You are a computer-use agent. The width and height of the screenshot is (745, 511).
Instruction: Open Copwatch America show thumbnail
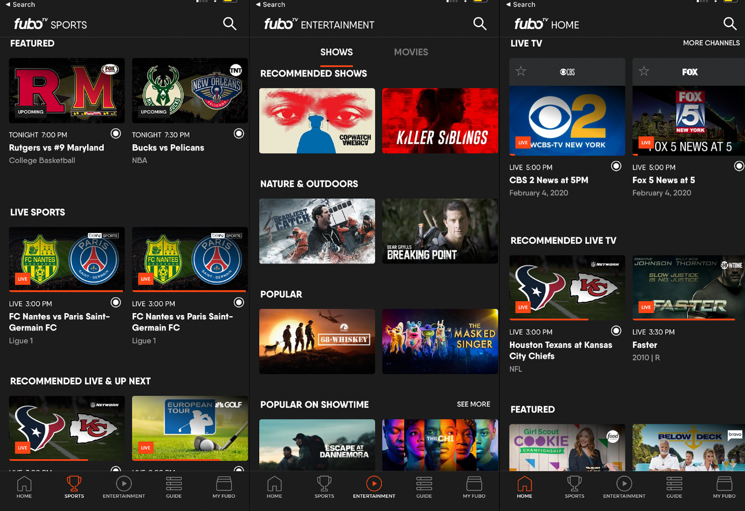317,121
